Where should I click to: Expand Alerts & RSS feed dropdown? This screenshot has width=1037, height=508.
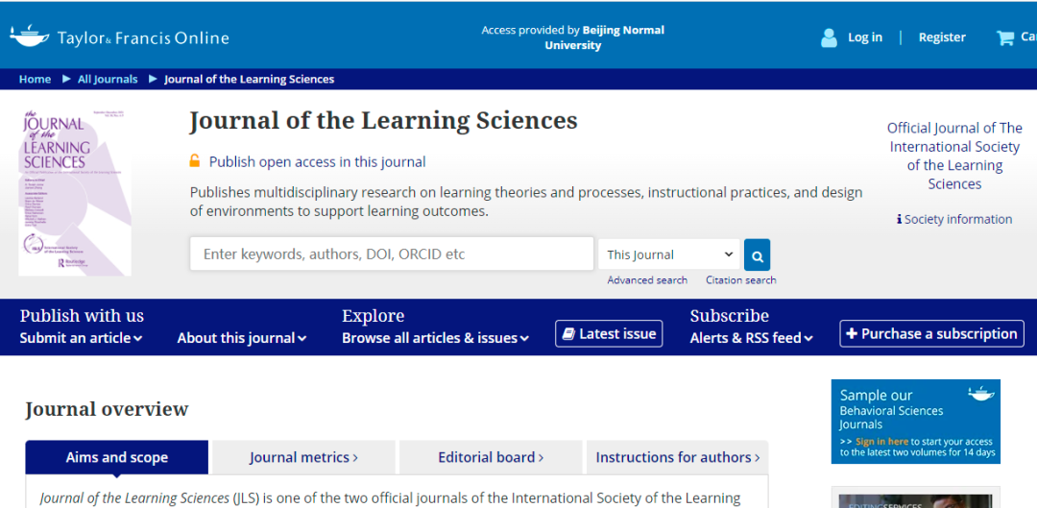click(x=751, y=338)
